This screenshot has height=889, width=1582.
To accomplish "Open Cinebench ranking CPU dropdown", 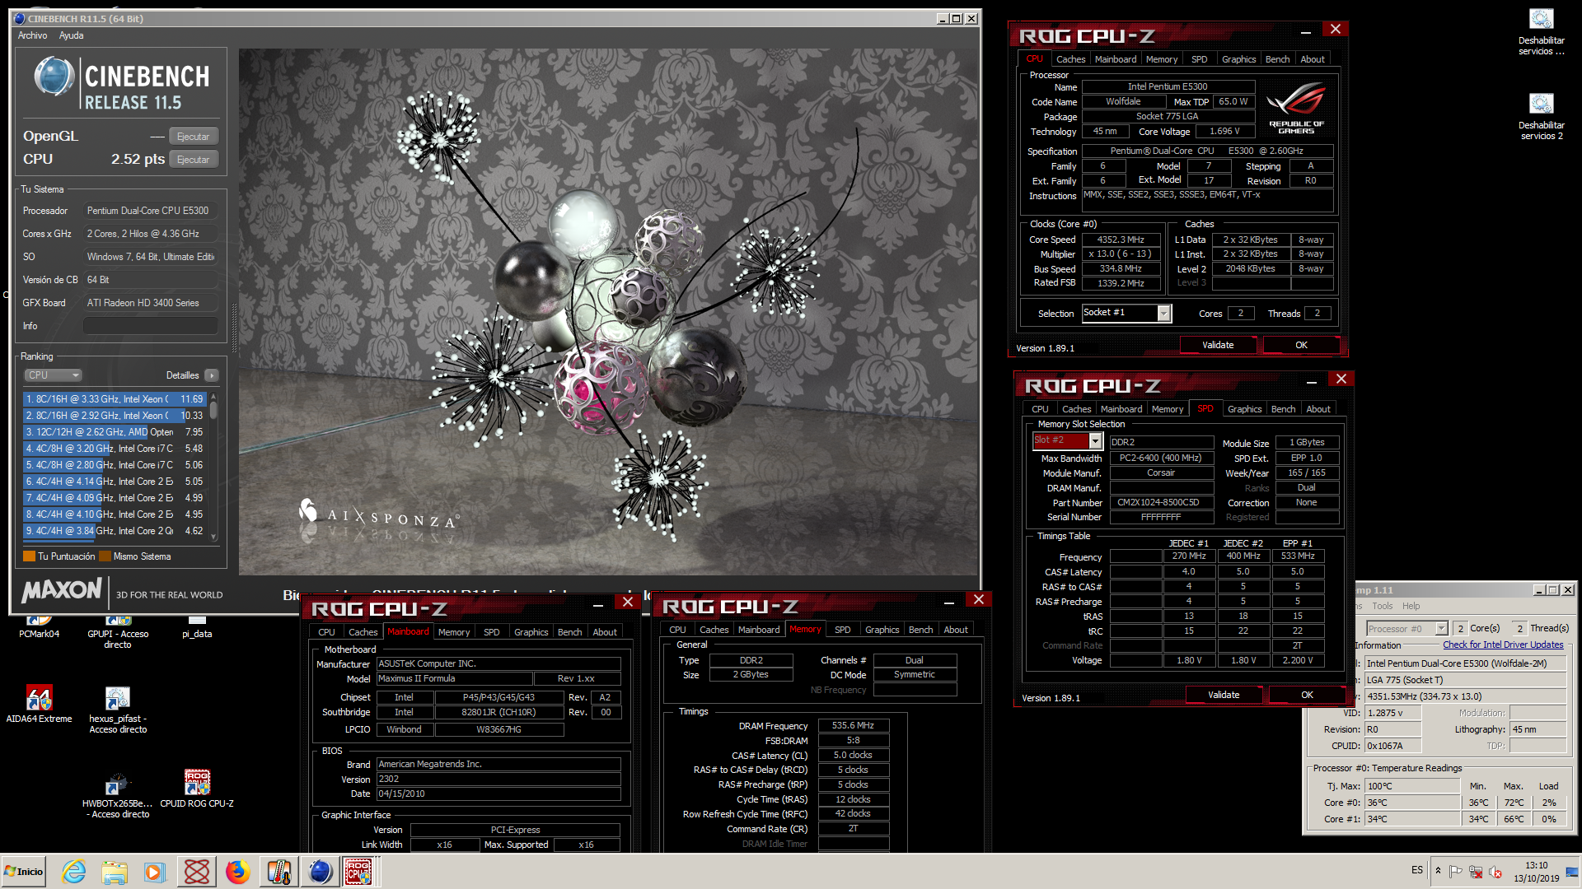I will pos(53,375).
